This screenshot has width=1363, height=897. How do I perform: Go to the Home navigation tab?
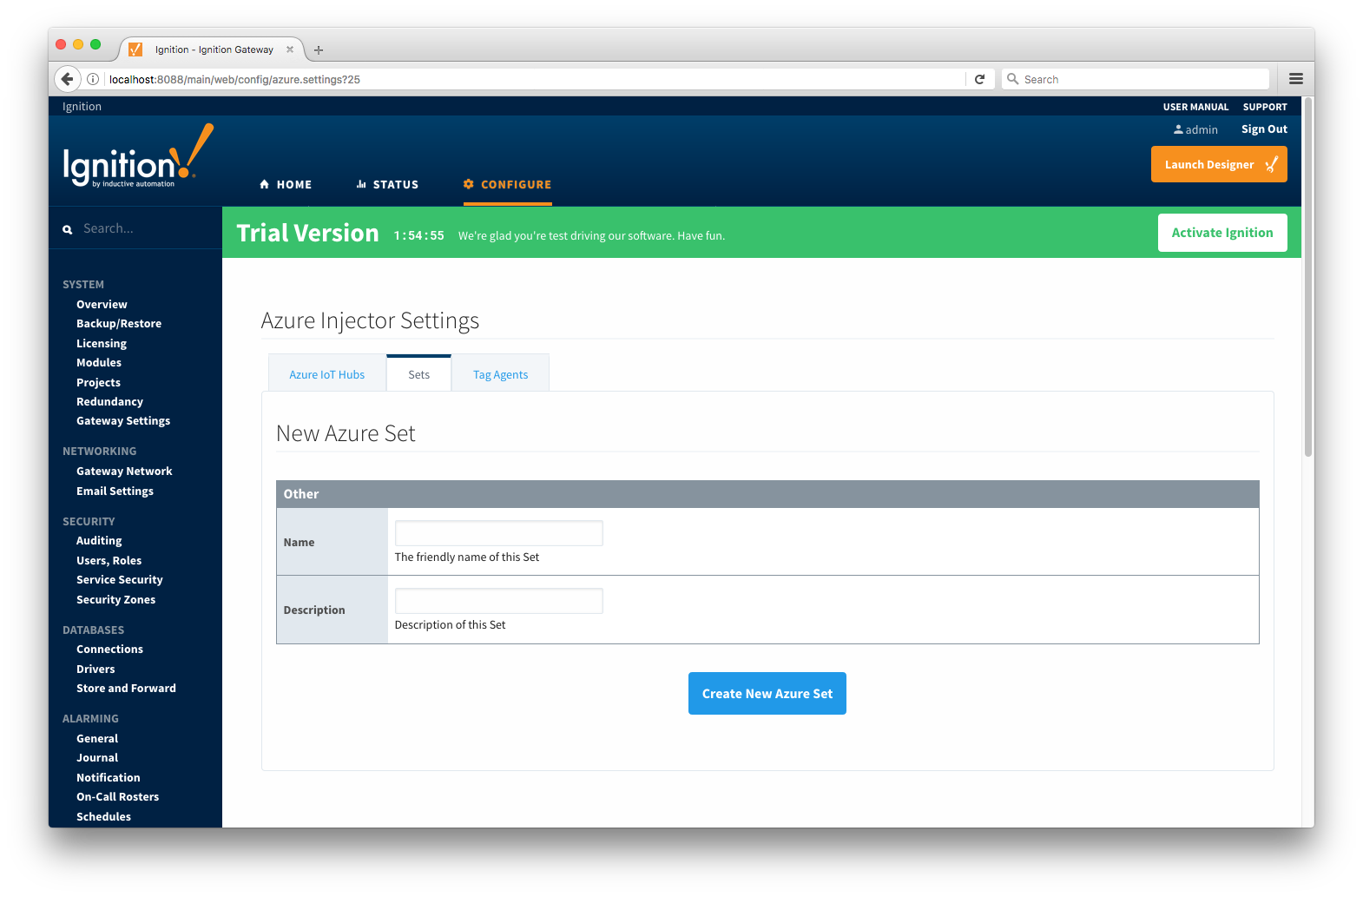(x=286, y=185)
